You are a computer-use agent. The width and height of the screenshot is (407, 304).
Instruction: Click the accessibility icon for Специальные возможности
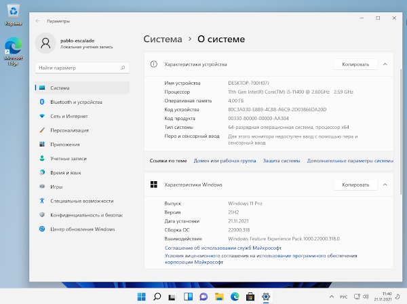(42, 201)
